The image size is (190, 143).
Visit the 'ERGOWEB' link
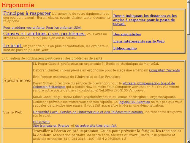click(x=41, y=122)
